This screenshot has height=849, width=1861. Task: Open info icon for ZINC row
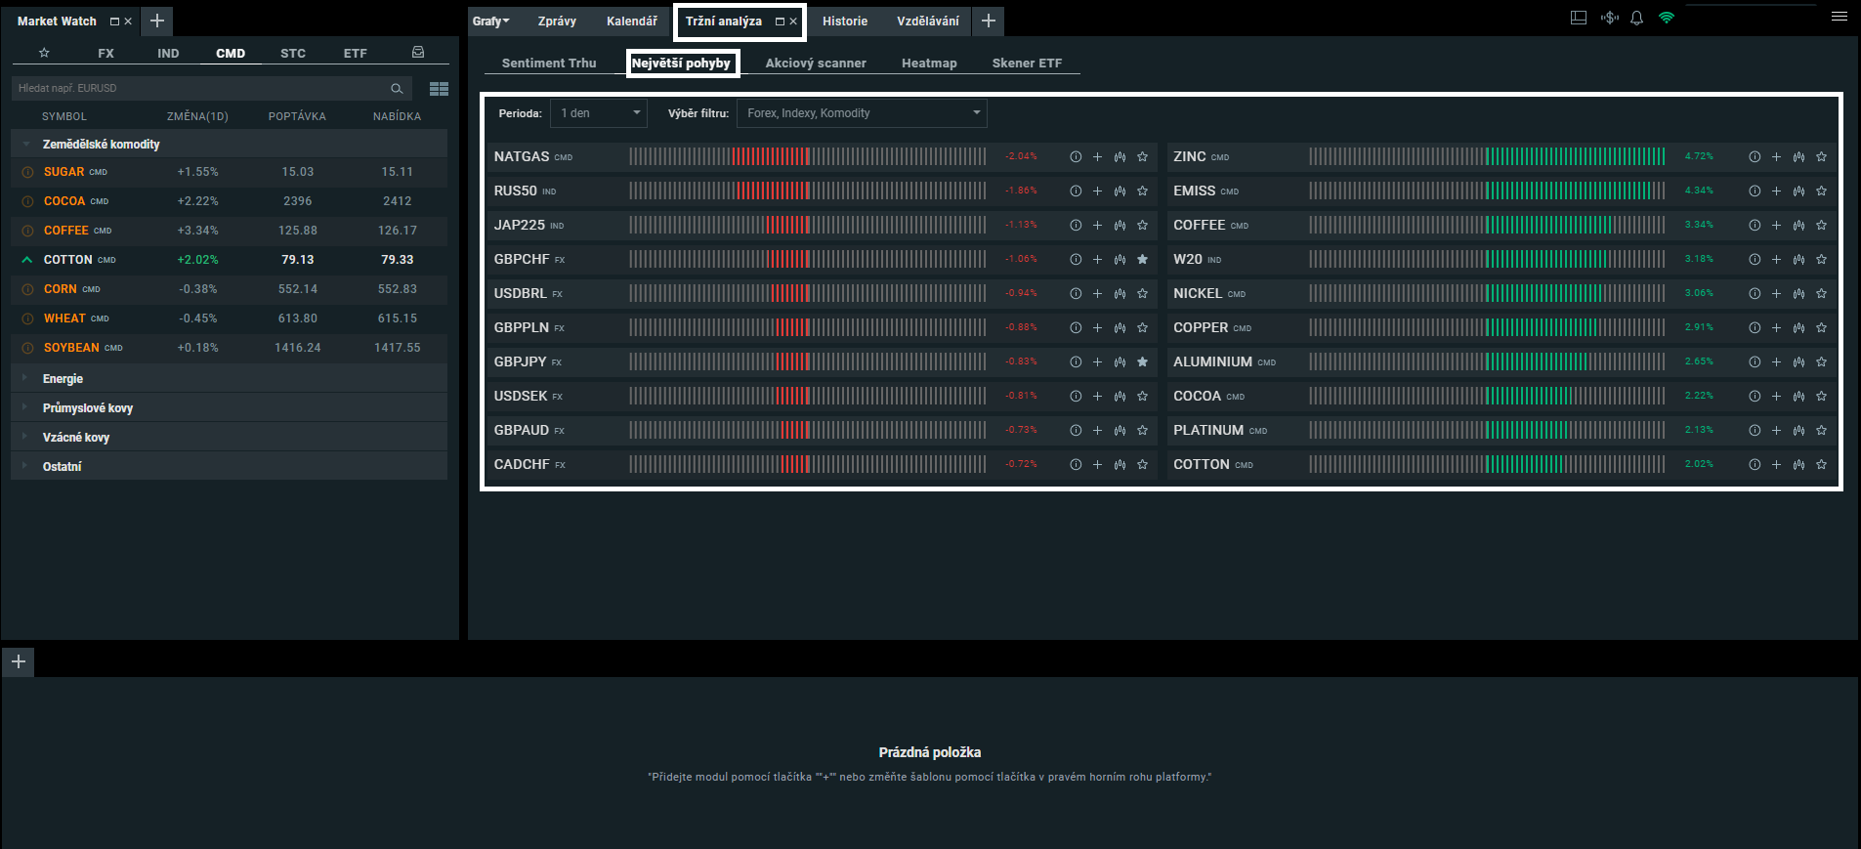[1755, 156]
